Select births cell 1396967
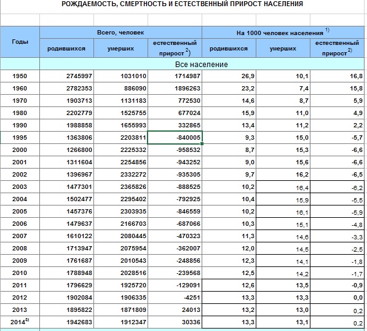This screenshot has width=367, height=331. (67, 174)
